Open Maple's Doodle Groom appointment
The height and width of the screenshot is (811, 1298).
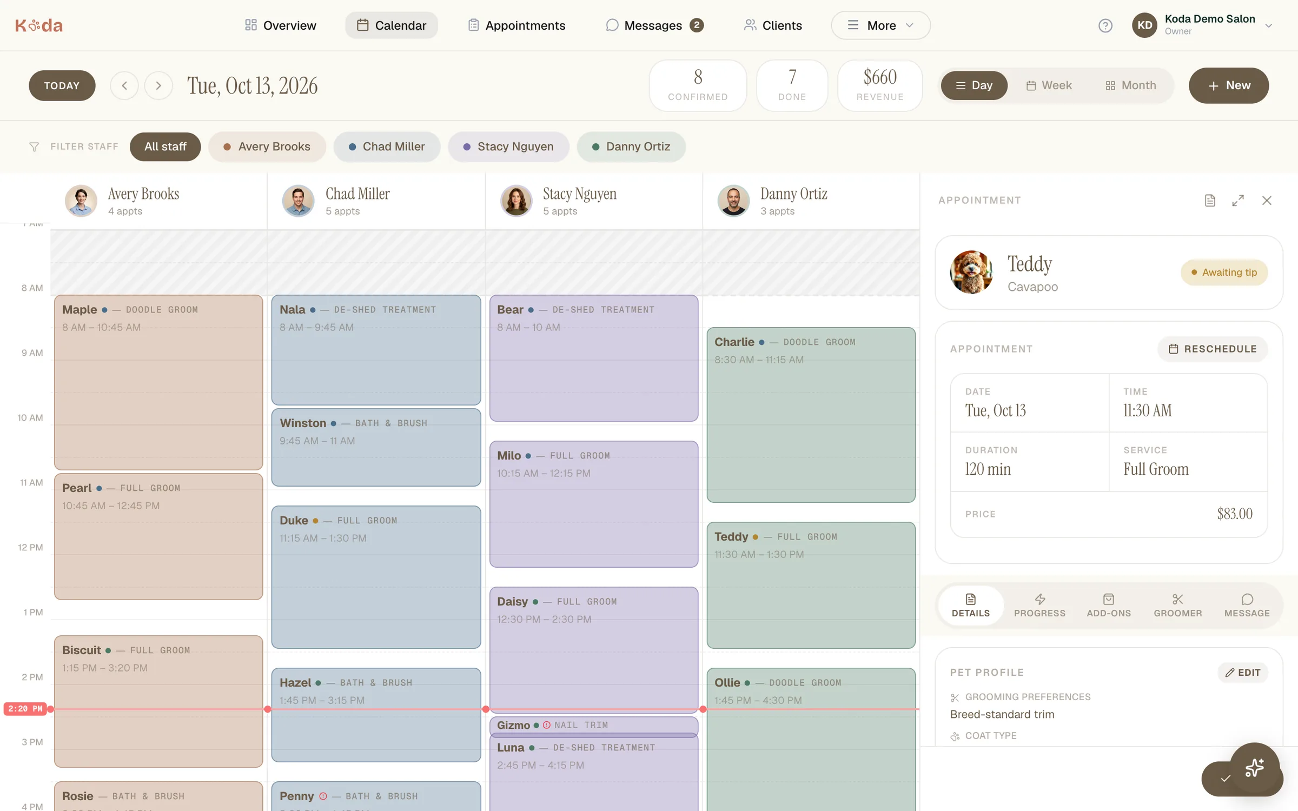[158, 382]
